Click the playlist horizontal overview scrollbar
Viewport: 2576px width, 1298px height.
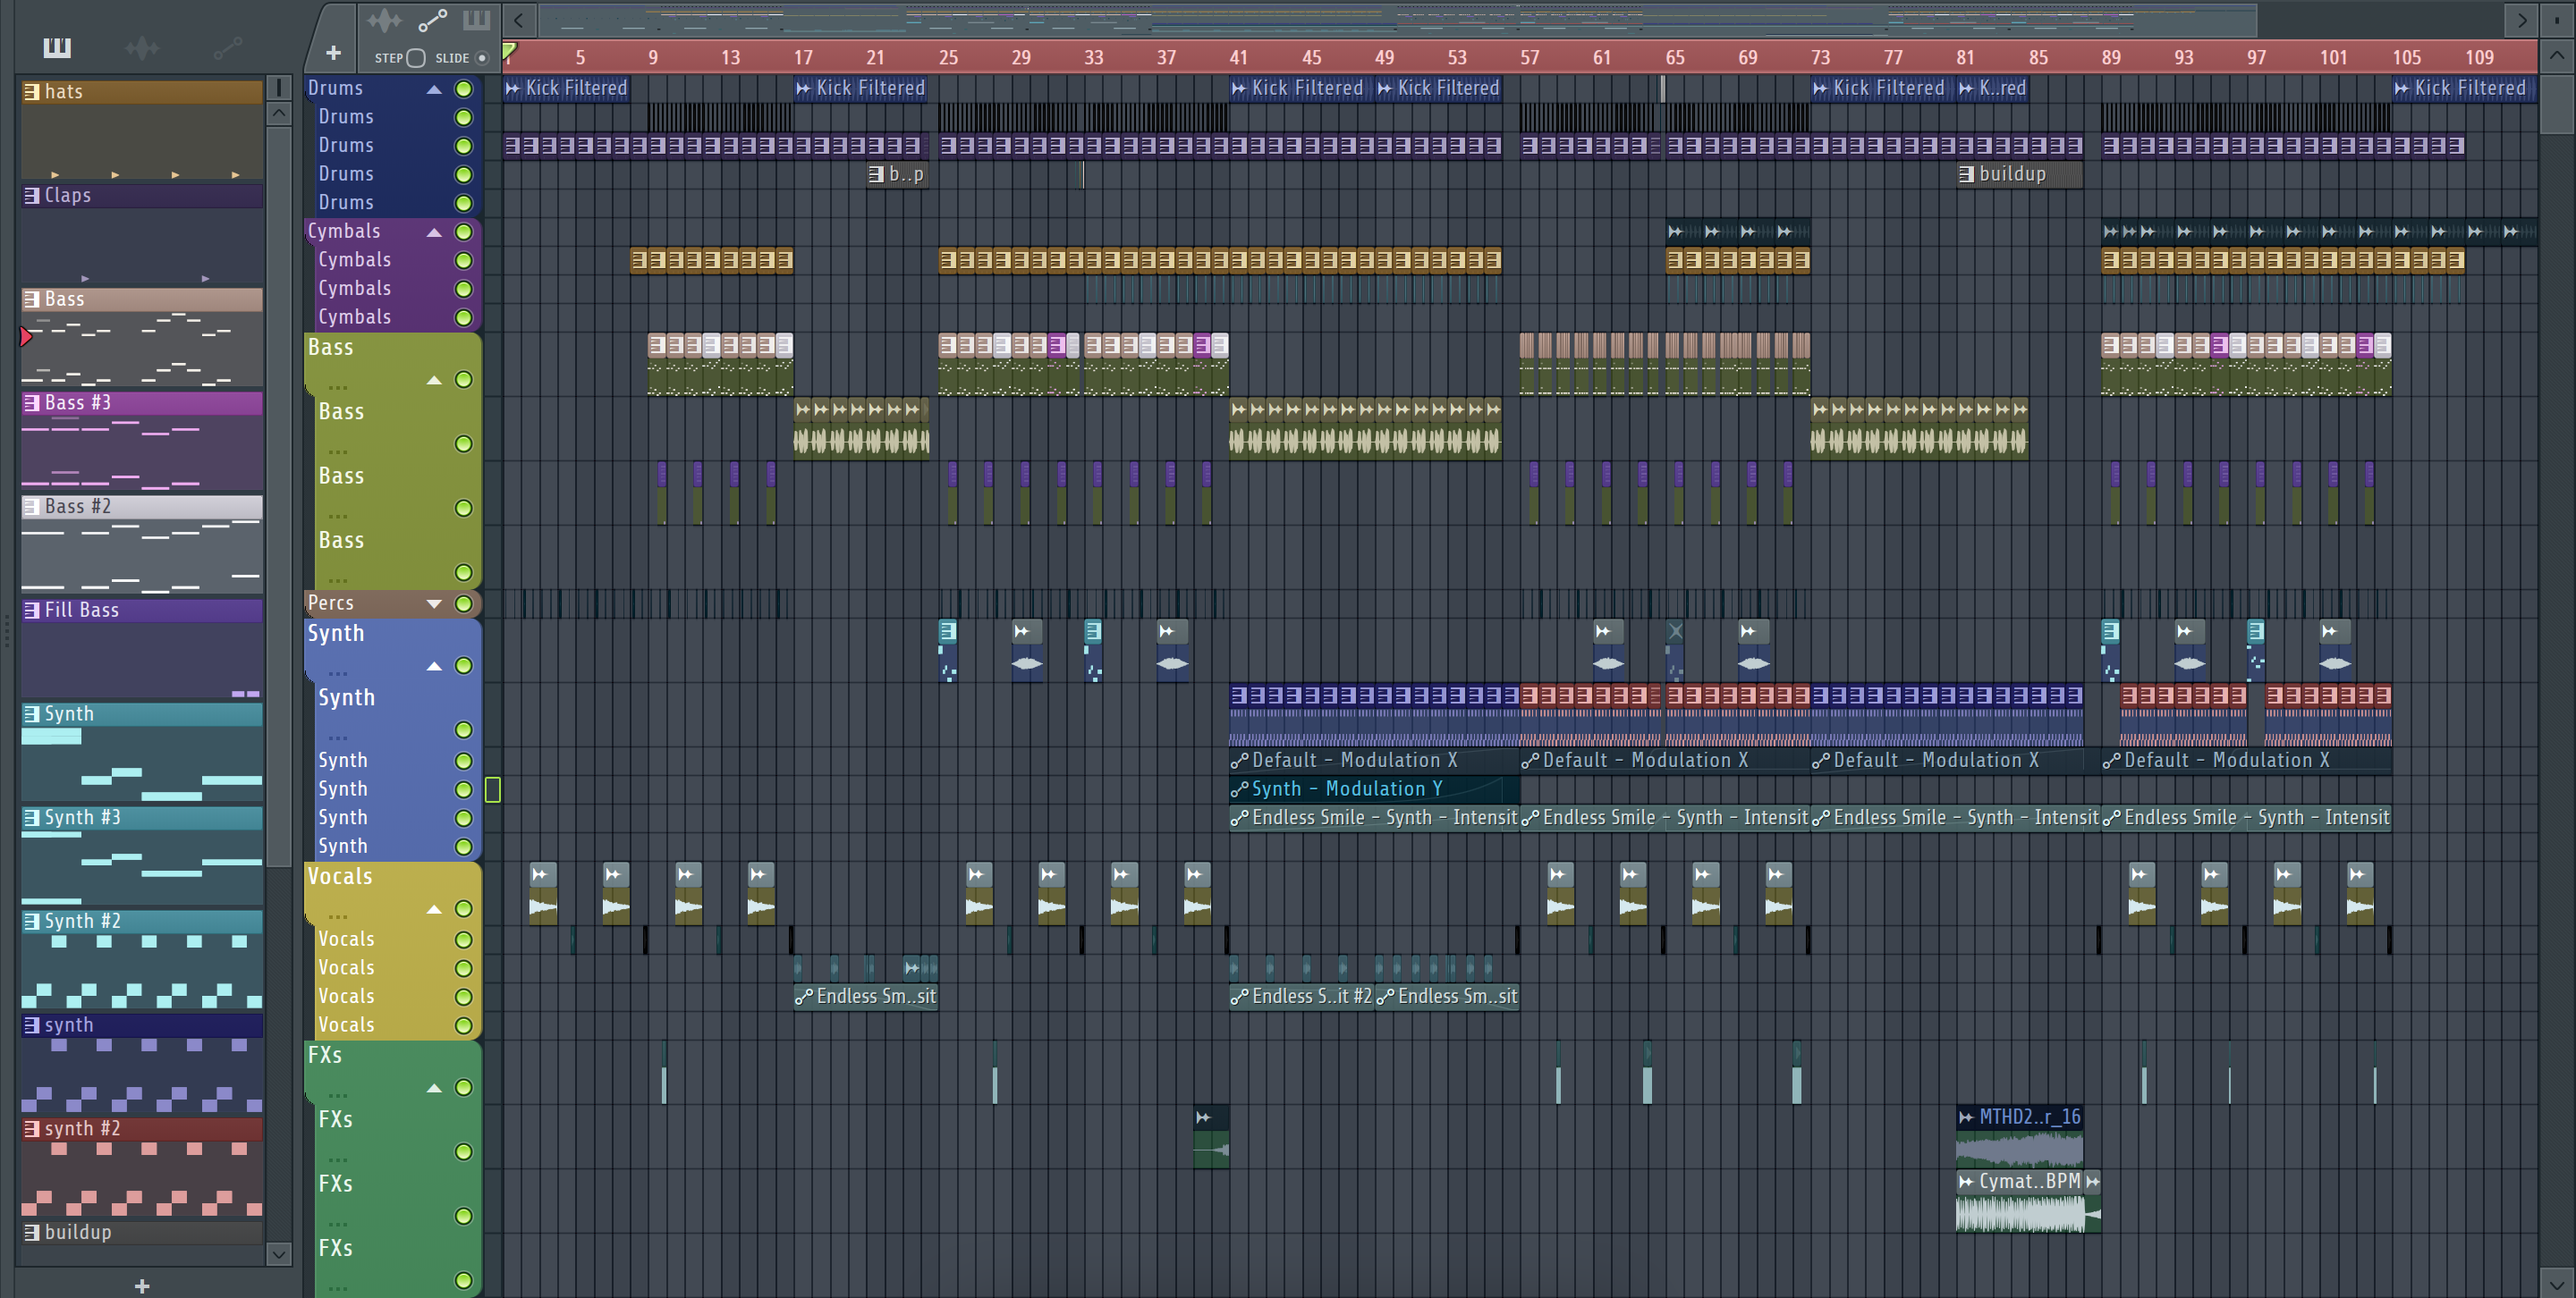click(1397, 20)
